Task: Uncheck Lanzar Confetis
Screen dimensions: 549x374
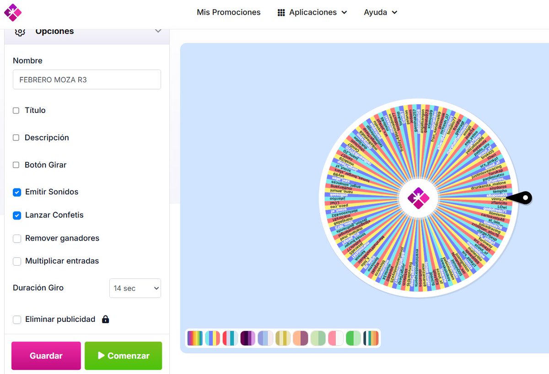Action: 17,215
